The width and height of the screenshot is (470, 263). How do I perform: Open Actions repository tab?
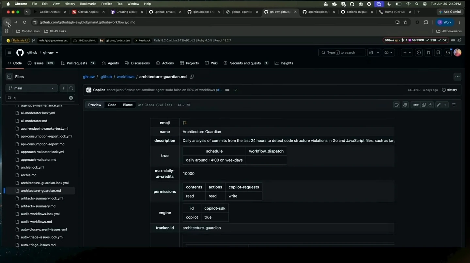[165, 63]
